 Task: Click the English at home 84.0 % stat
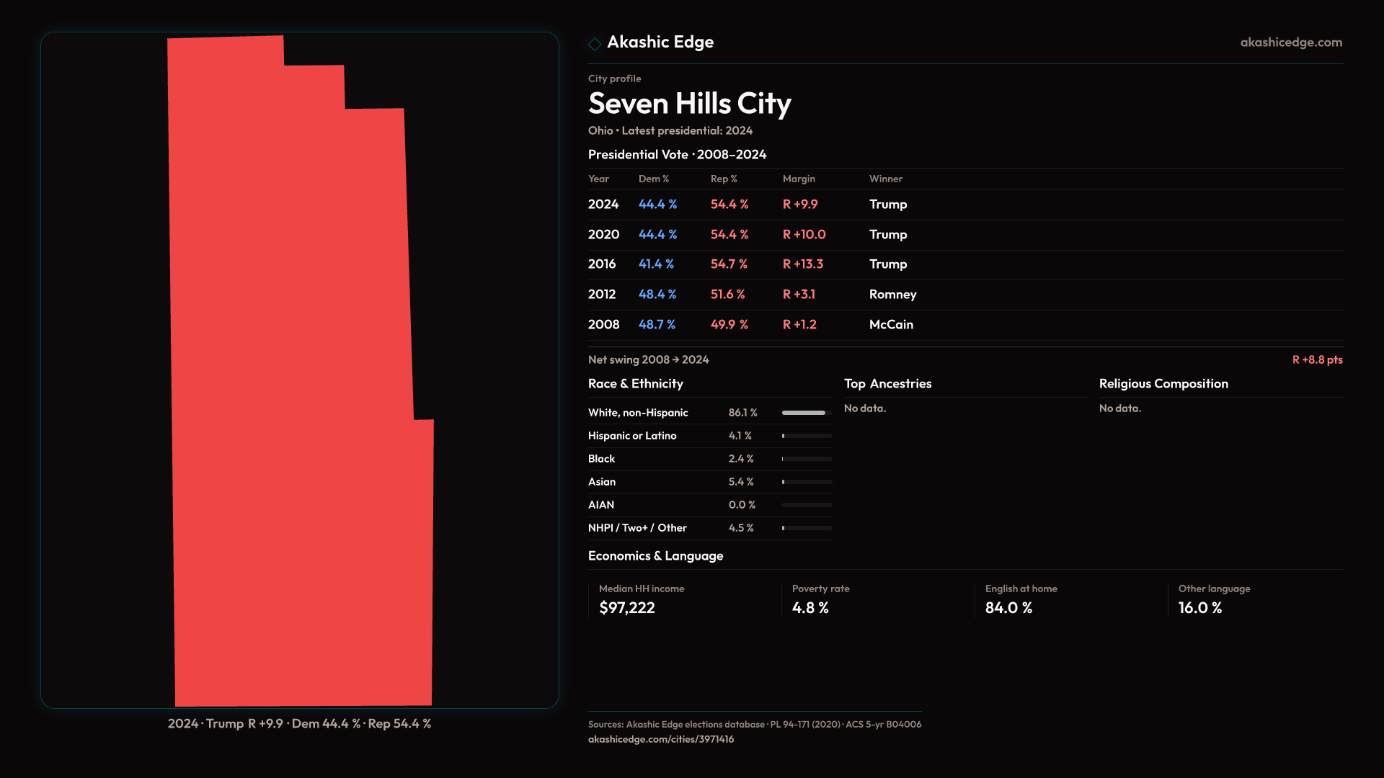1008,608
